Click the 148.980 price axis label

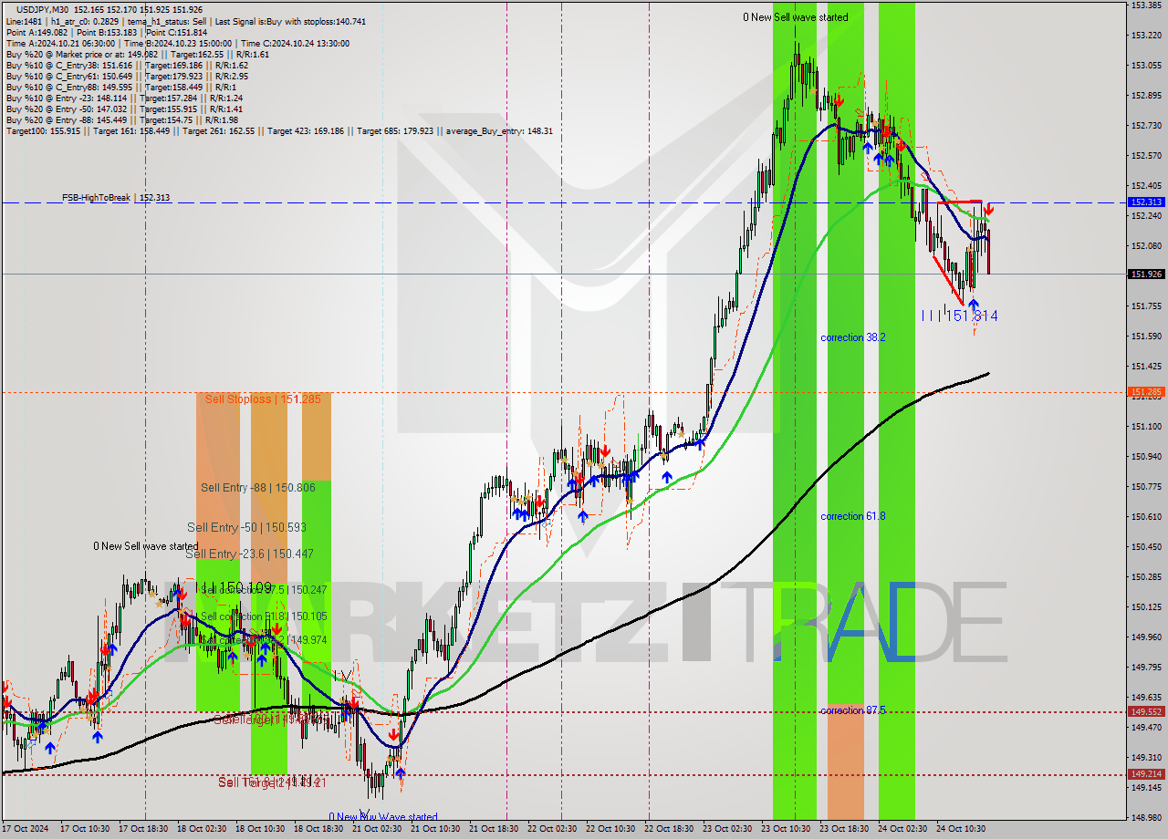pyautogui.click(x=1146, y=817)
